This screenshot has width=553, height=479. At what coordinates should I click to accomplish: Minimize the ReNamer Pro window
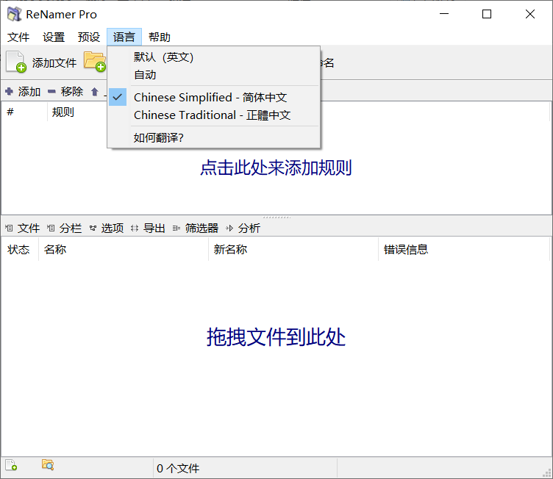point(444,14)
